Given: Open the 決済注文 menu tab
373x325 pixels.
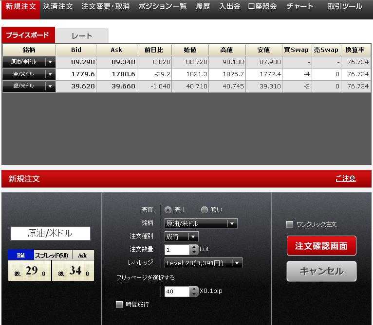Looking at the screenshot, I should click(58, 6).
